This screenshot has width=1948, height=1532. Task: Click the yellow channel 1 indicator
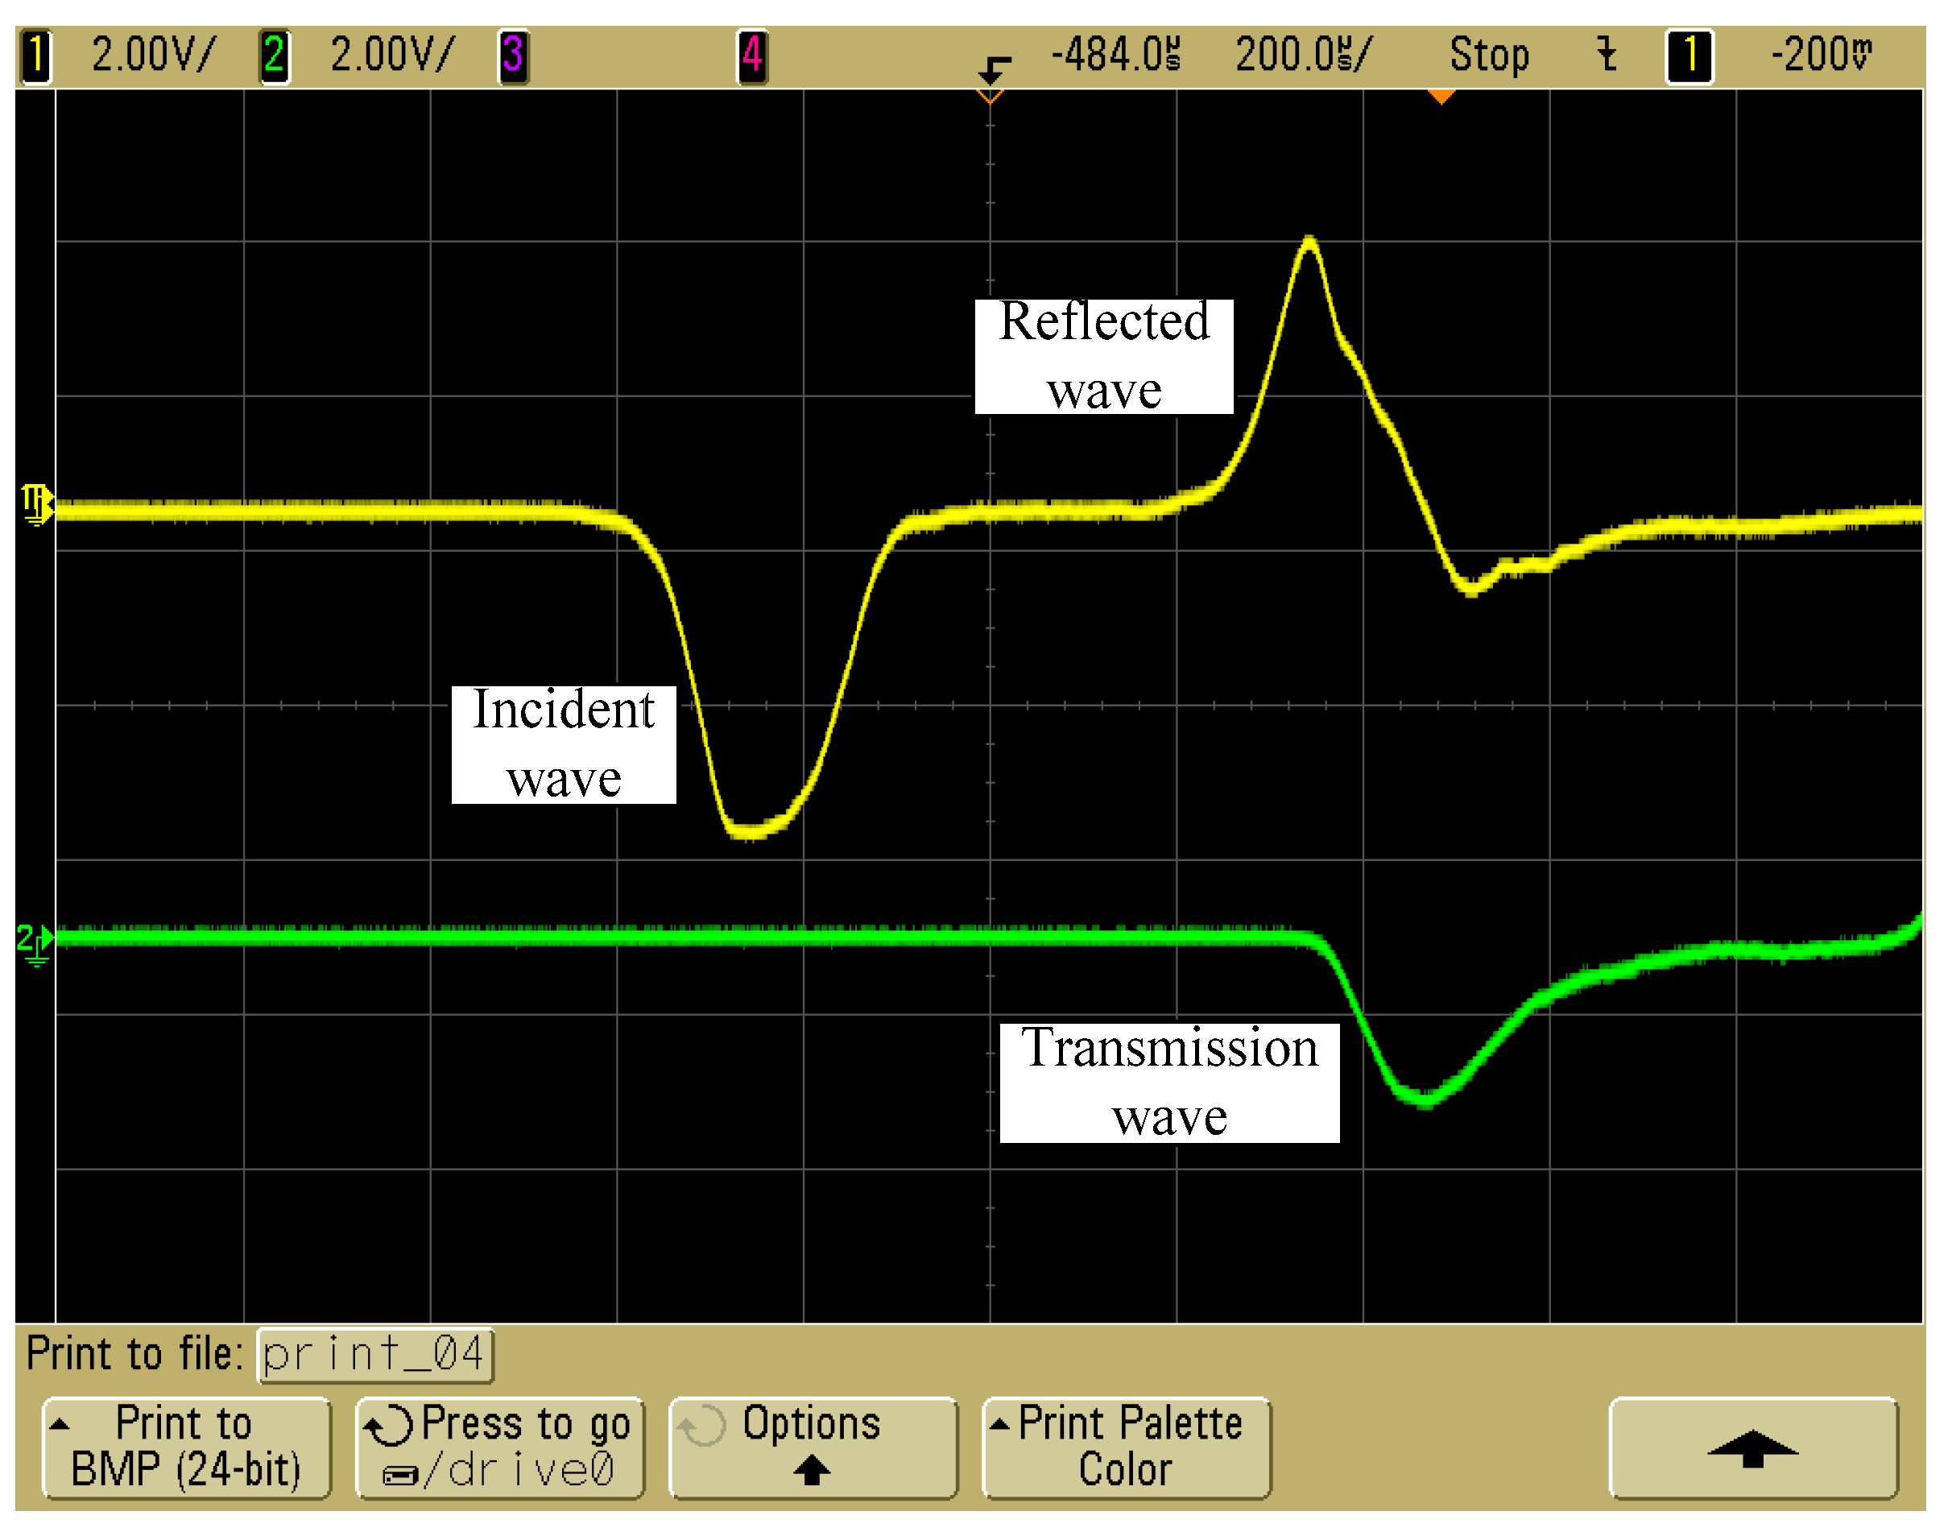36,56
